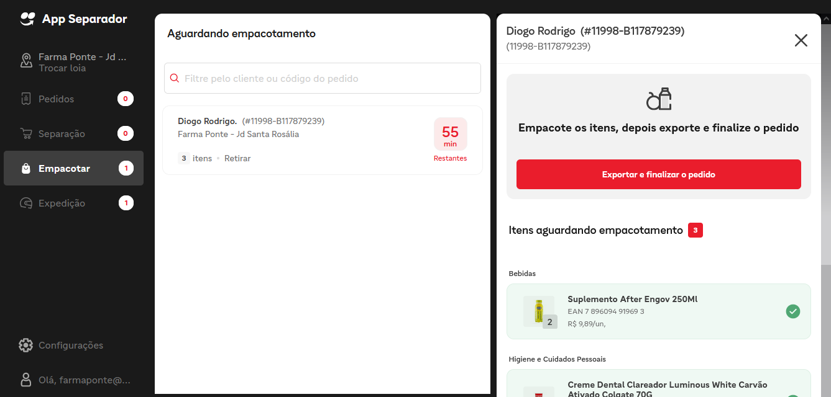
Task: Focus the client or order code filter field
Action: click(x=329, y=79)
